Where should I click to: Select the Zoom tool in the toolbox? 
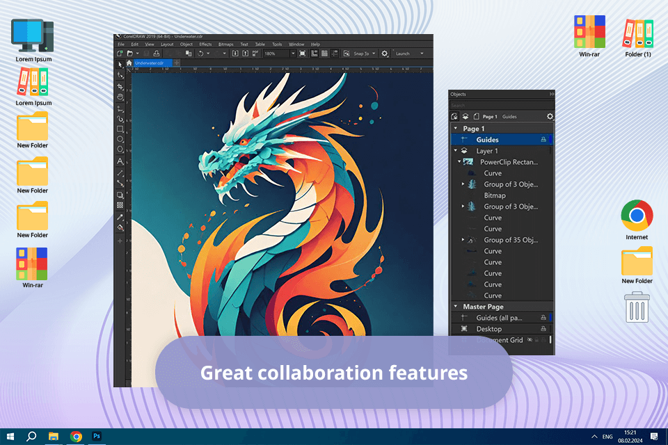coord(120,97)
